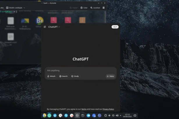The image size is (179, 119).
Task: Enable the Search globe option
Action: [x=63, y=76]
